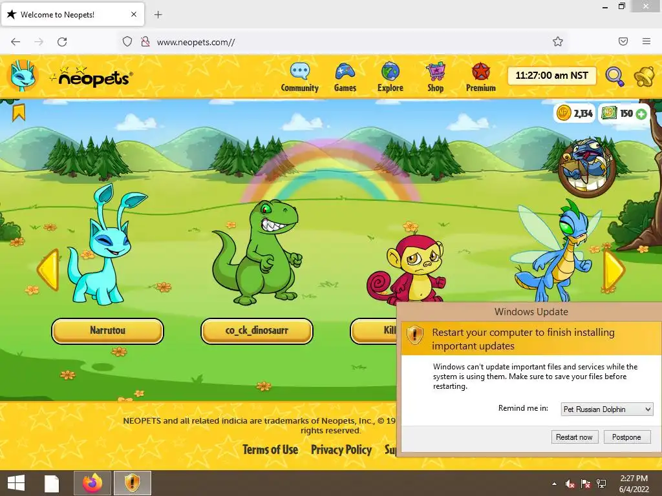Open a new browser tab

(158, 15)
